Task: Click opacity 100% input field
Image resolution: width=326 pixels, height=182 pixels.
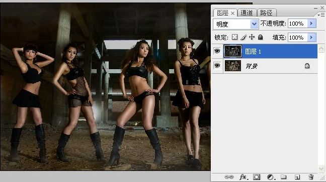Action: pos(297,24)
